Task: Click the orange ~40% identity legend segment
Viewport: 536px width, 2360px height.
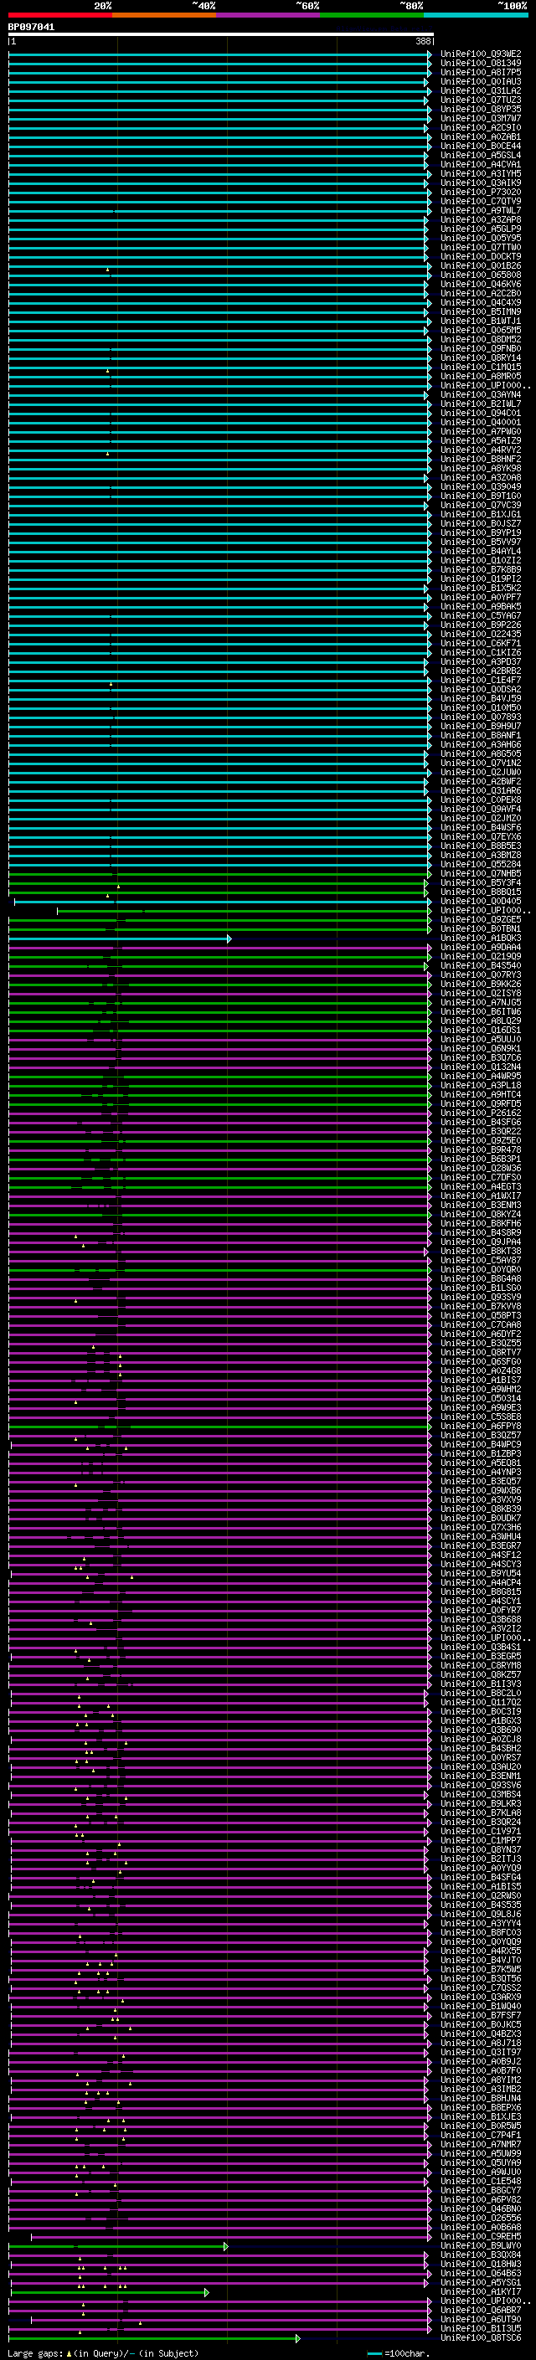Action: [164, 15]
